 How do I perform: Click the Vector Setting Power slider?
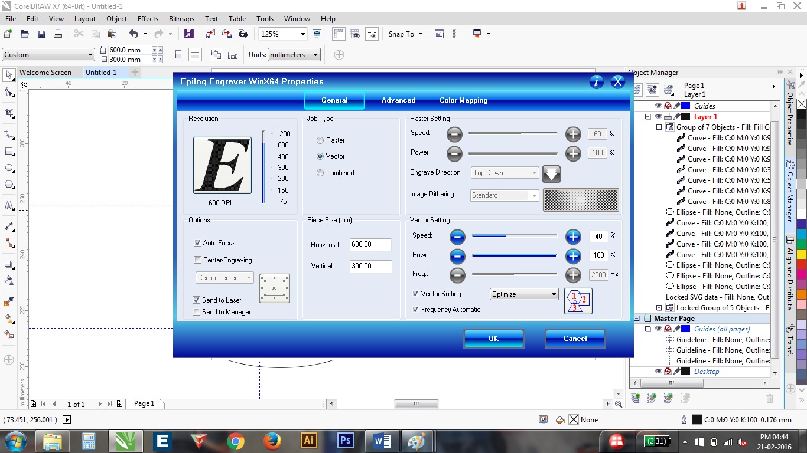[x=514, y=255]
